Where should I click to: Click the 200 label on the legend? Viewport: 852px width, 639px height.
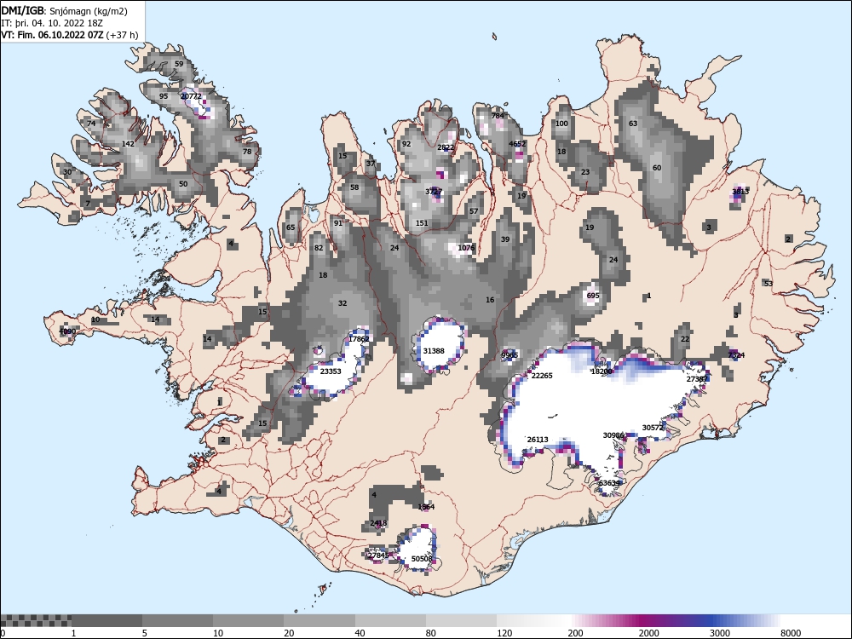[575, 633]
